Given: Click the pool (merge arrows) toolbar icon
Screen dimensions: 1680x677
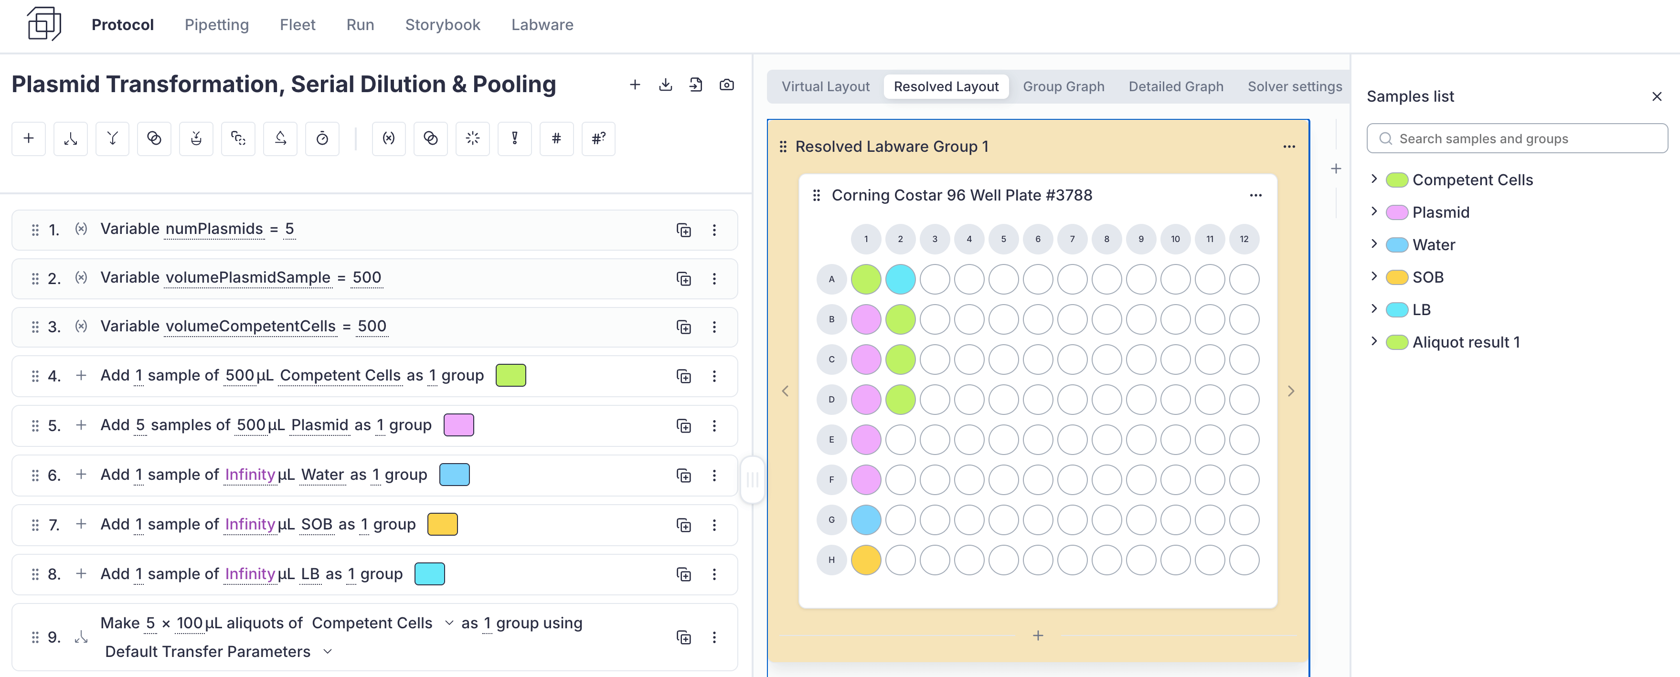Looking at the screenshot, I should click(112, 138).
